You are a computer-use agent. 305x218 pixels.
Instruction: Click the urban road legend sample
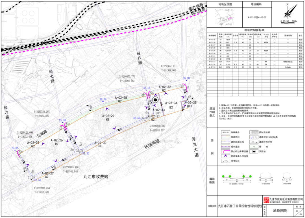tap(225, 147)
